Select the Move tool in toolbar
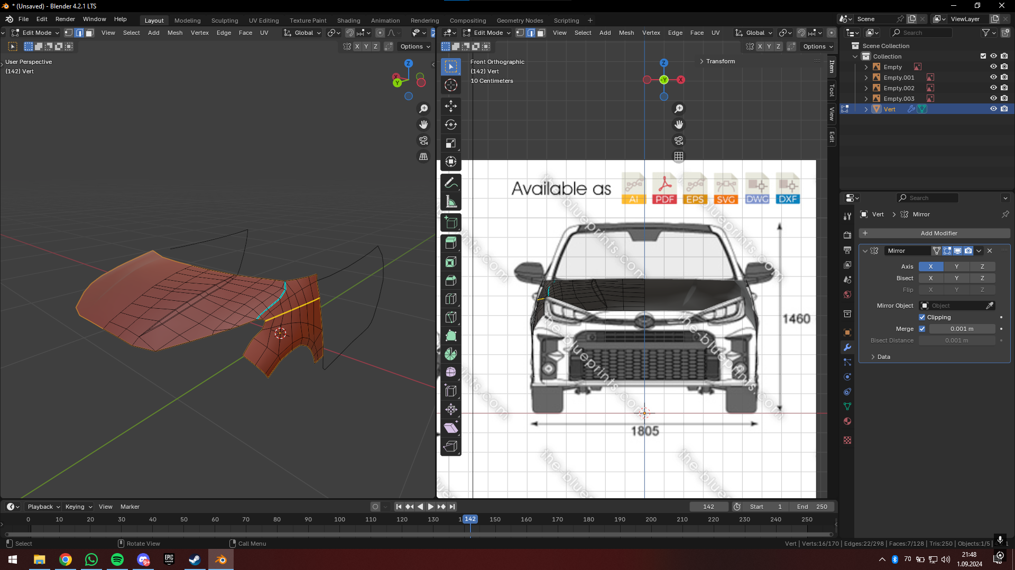Image resolution: width=1015 pixels, height=570 pixels. [x=450, y=106]
